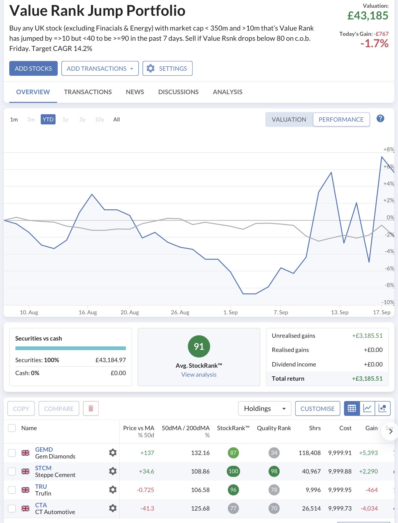Open the Transactions tab
This screenshot has width=398, height=523.
tap(88, 92)
